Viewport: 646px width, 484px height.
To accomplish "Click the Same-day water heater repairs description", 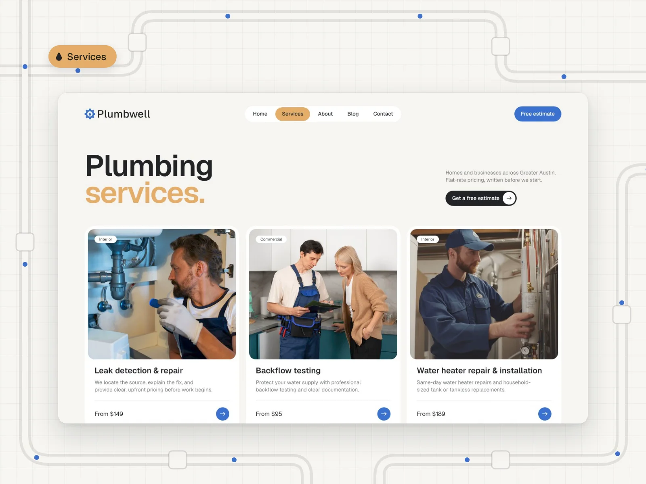I will (474, 386).
